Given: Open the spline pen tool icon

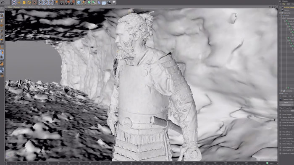Looking at the screenshot, I should pyautogui.click(x=84, y=3).
